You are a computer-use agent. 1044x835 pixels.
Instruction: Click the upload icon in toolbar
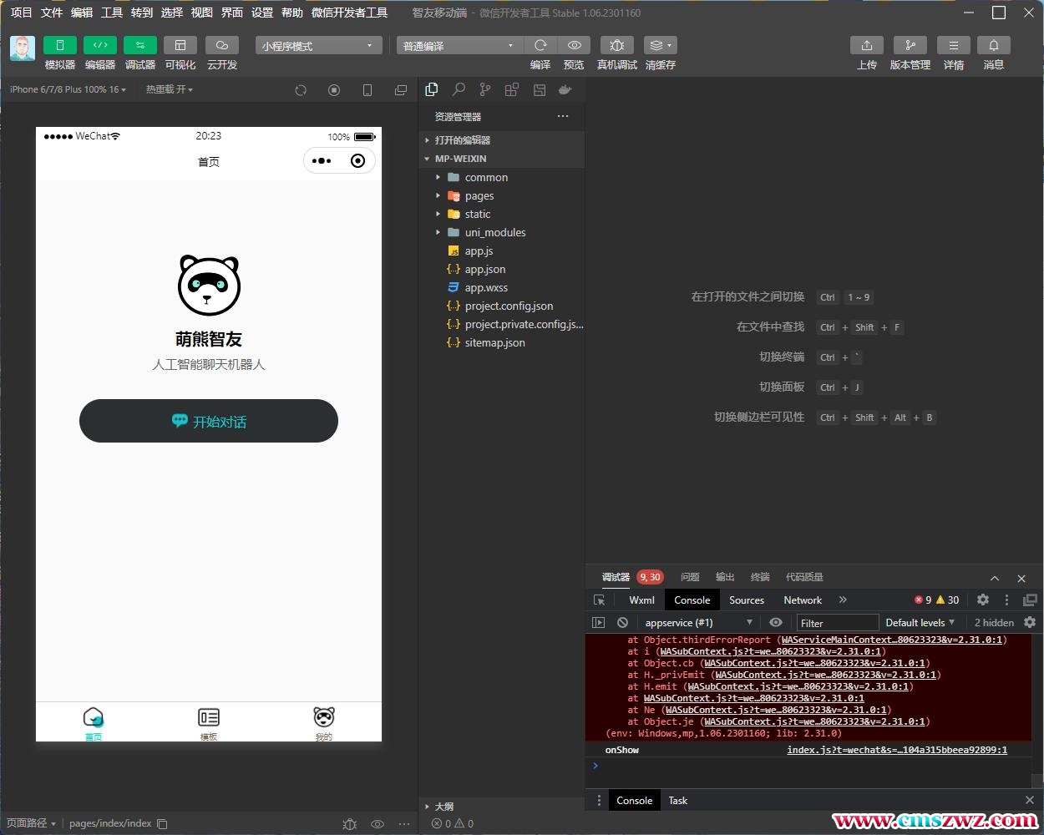[x=866, y=45]
